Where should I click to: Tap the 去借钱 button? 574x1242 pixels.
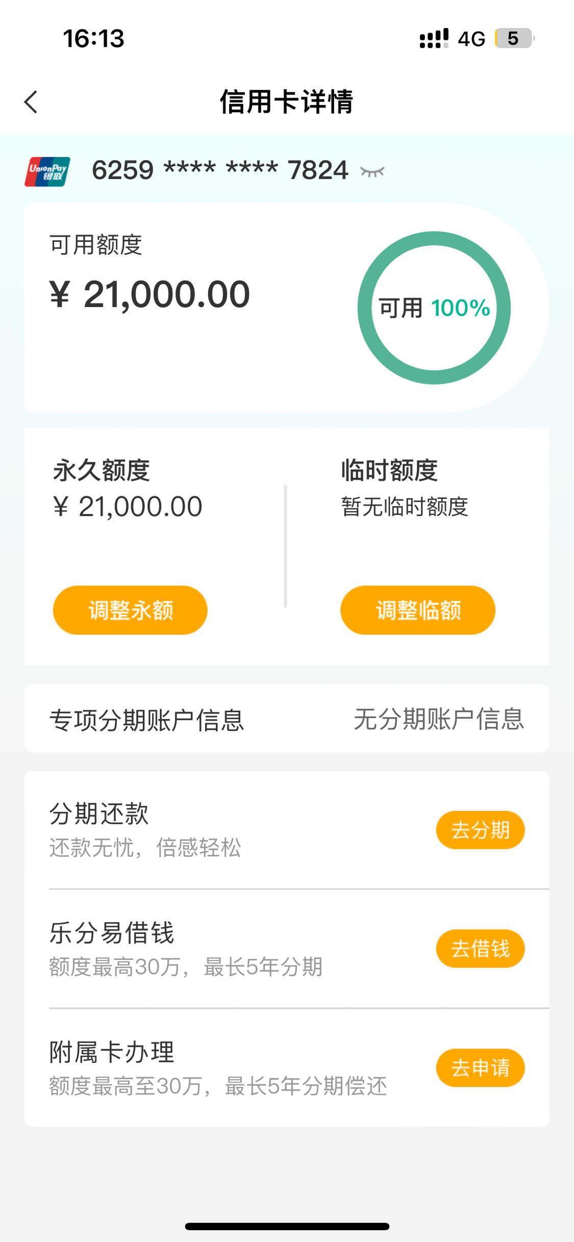(480, 949)
